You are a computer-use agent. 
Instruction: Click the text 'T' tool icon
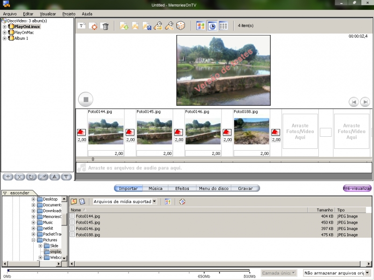coord(81,26)
